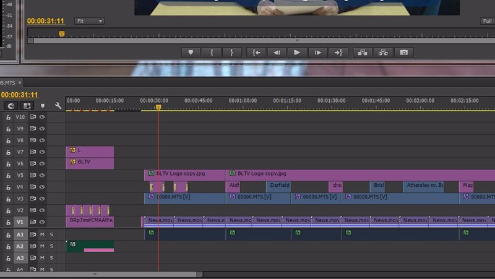Open the Fit zoom level dropdown
The width and height of the screenshot is (495, 279).
click(90, 21)
